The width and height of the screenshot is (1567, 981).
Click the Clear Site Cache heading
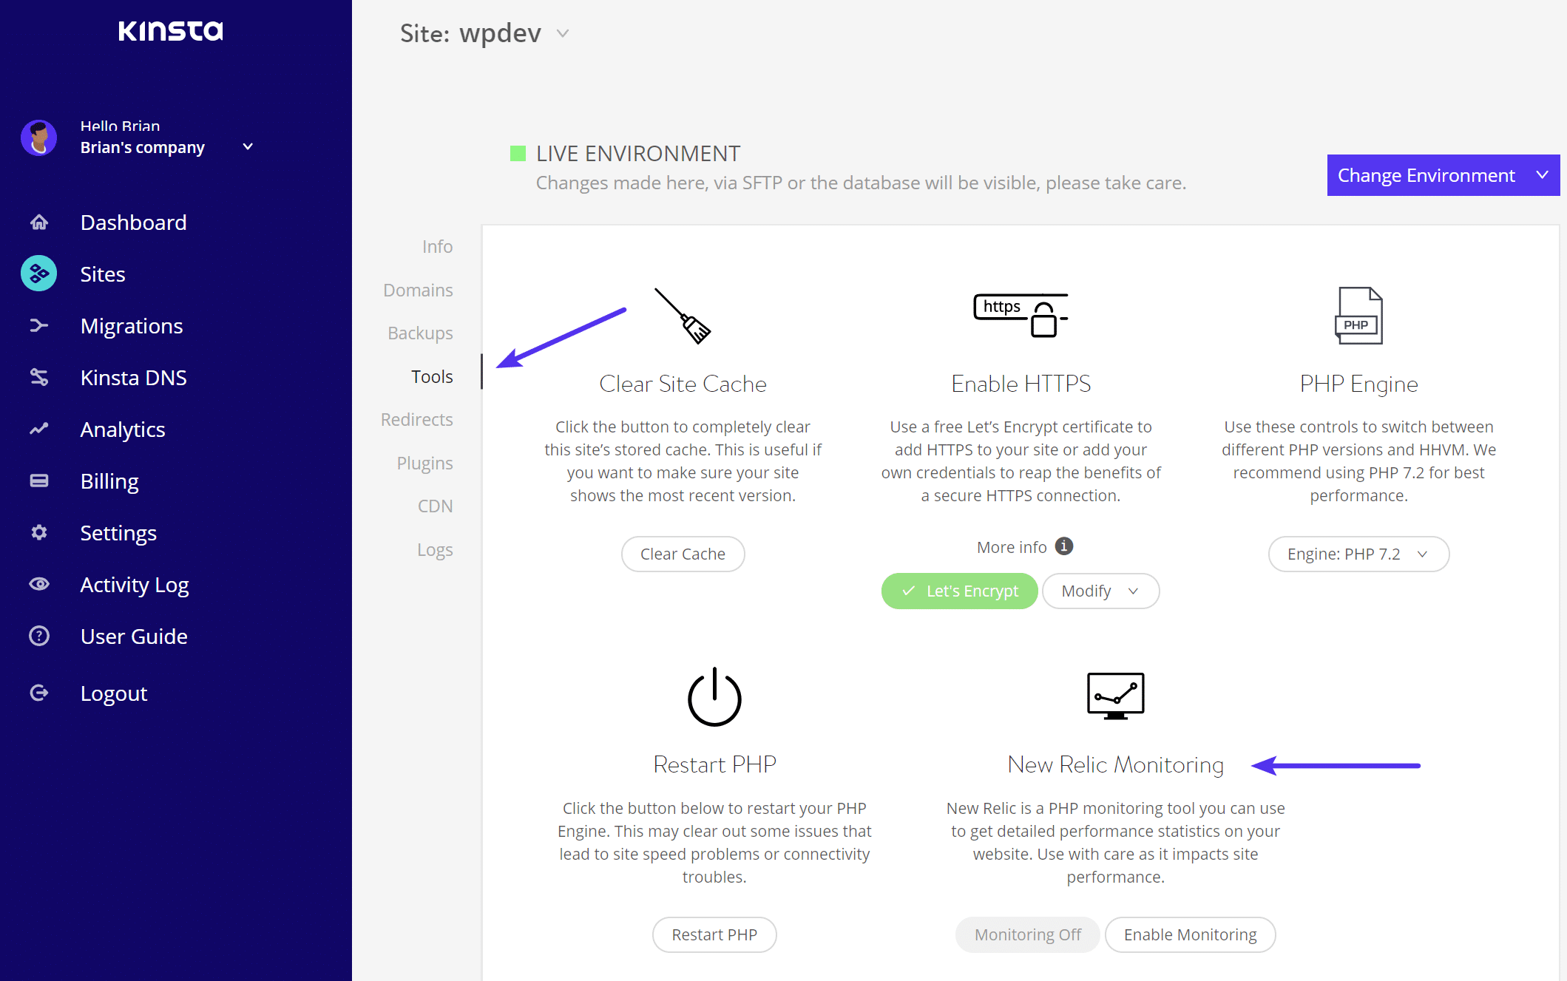683,384
